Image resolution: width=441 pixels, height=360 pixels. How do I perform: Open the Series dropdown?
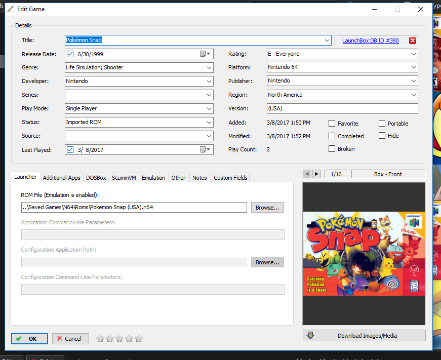click(209, 95)
